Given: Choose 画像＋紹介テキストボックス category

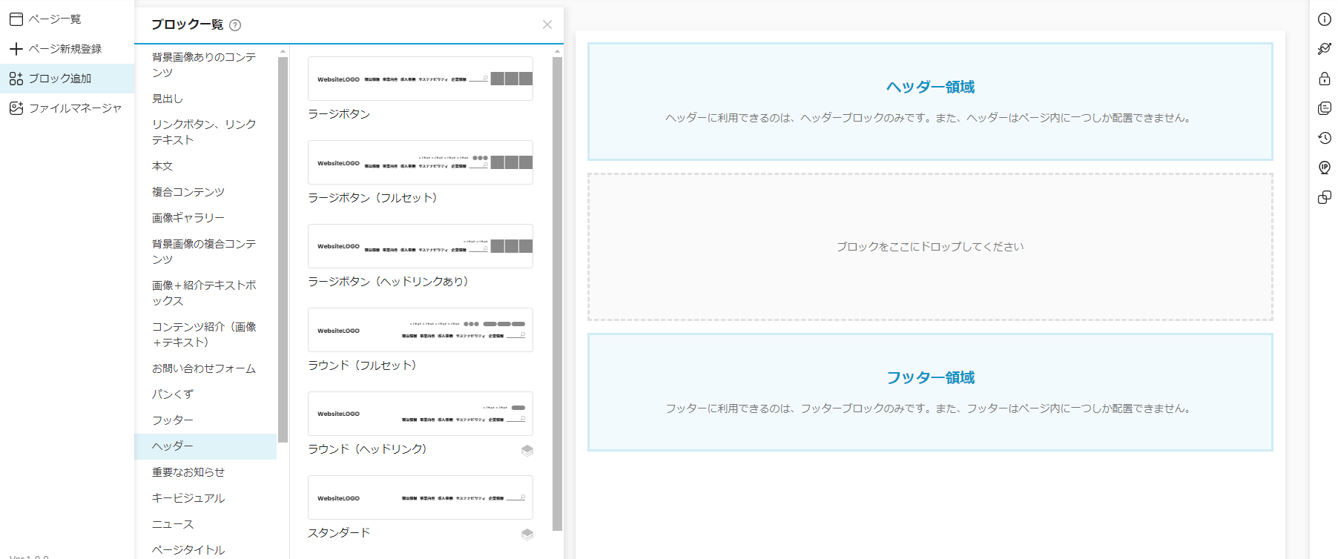Looking at the screenshot, I should [205, 293].
